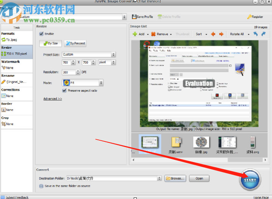Click the Resolution 300 stepper arrows
Screen dimensions: 272x199
(78, 72)
